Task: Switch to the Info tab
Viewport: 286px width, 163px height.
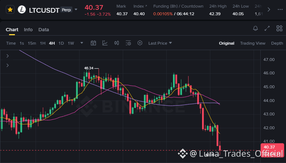Action: pyautogui.click(x=28, y=30)
